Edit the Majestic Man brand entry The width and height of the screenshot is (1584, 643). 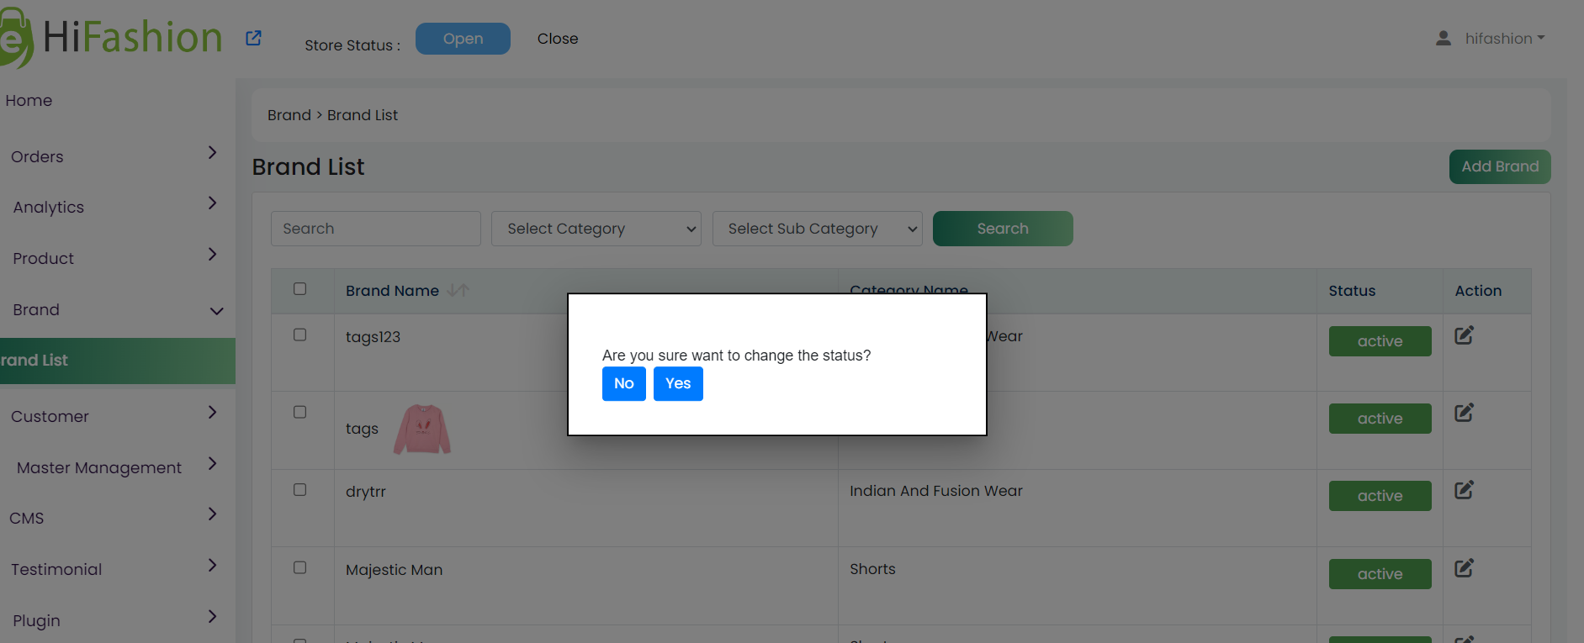(x=1464, y=568)
